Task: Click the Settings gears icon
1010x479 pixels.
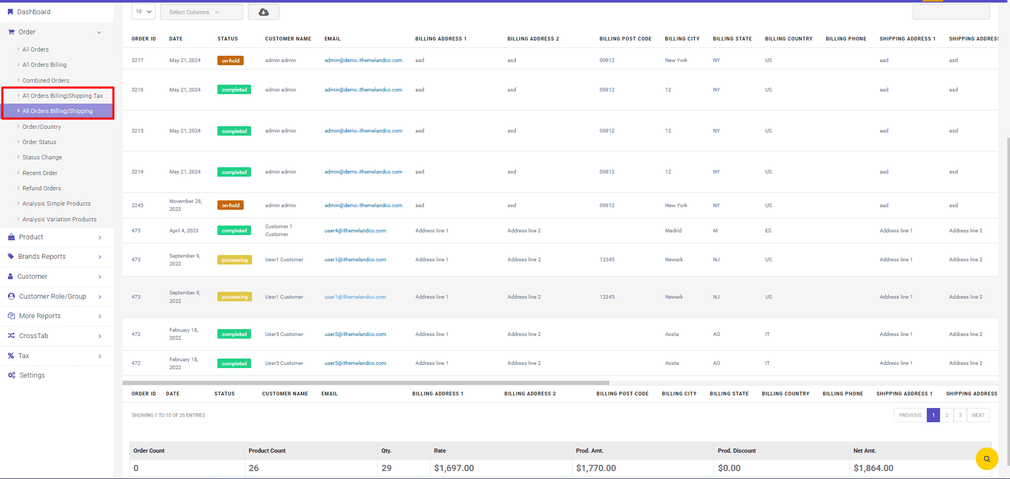Action: click(12, 375)
